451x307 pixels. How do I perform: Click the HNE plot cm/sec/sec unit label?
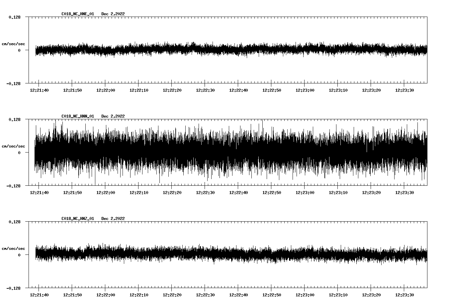click(x=14, y=44)
